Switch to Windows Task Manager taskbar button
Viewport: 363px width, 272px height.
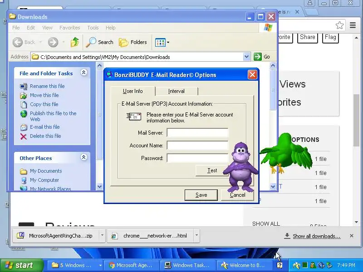tap(188, 265)
